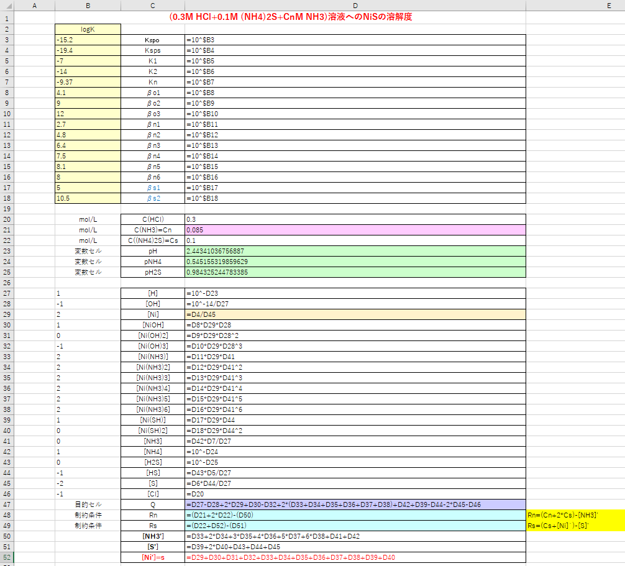
Task: Click the red [Ni']=s label cell
Action: tap(153, 557)
